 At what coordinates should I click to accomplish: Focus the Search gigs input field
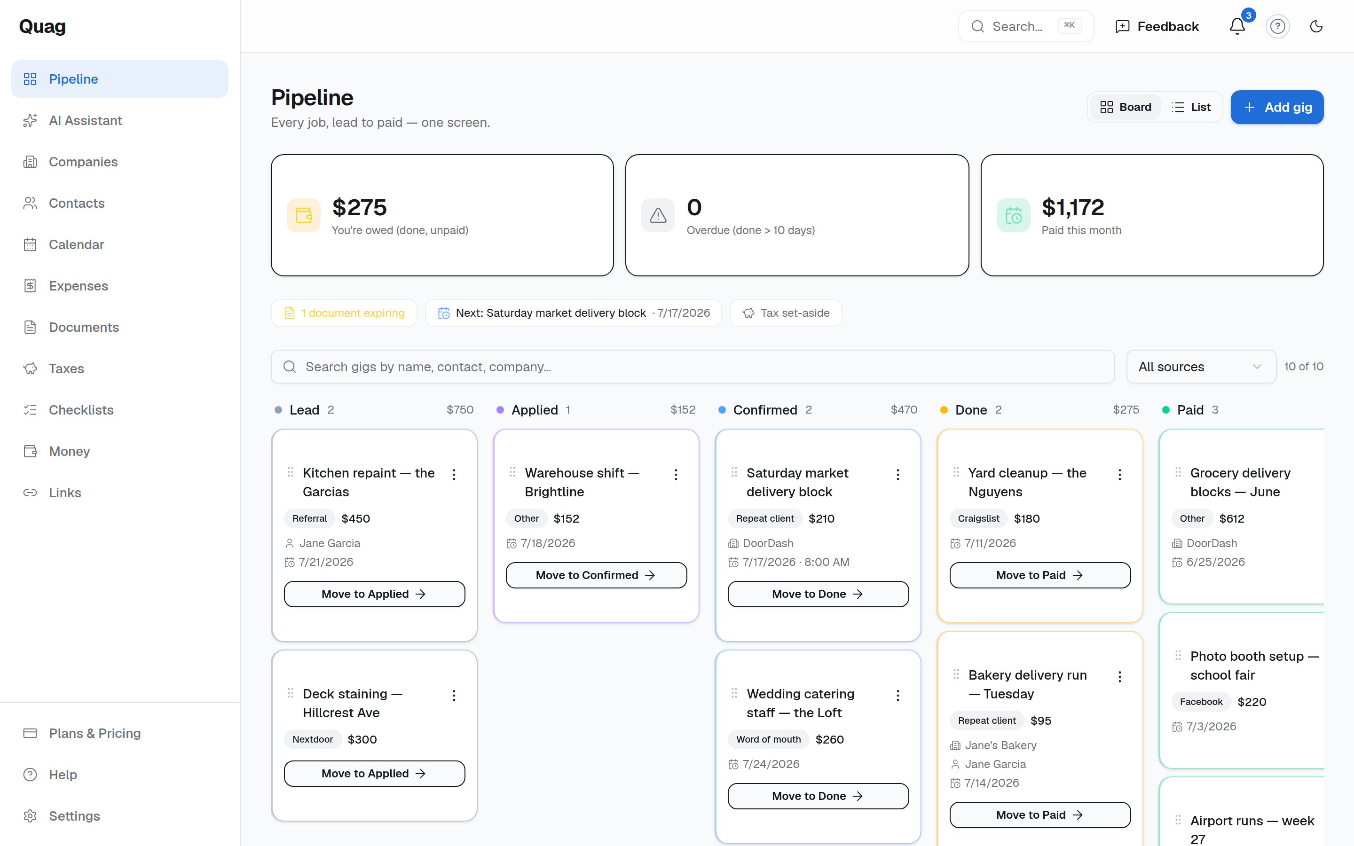(x=693, y=367)
